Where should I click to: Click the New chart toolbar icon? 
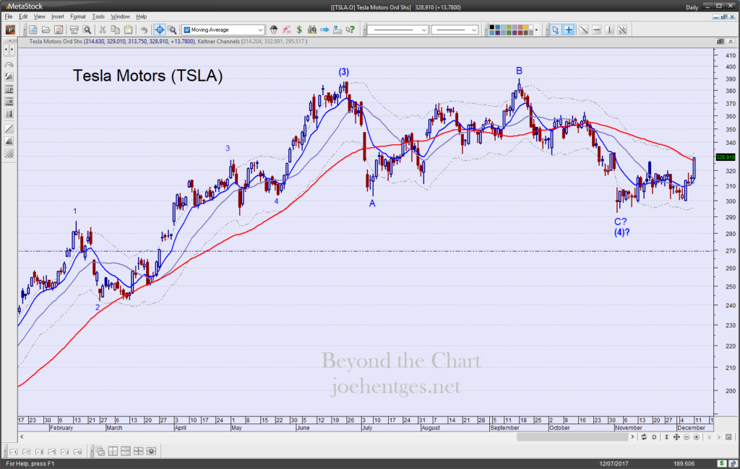[x=33, y=30]
